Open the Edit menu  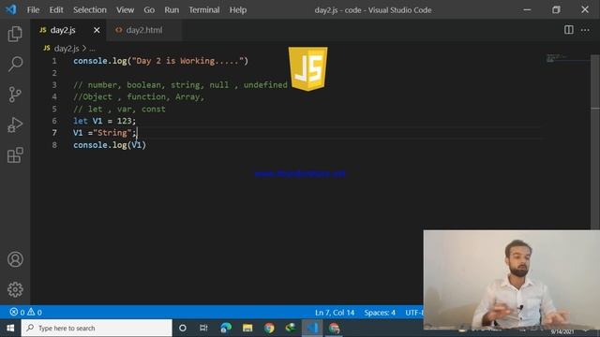click(x=56, y=10)
